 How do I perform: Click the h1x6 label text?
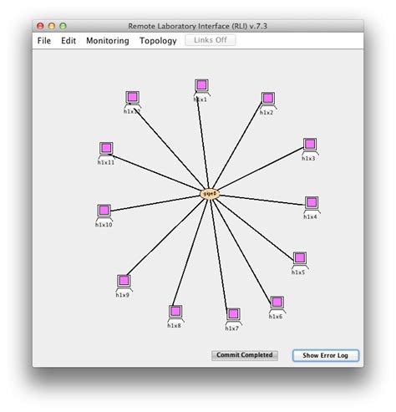pyautogui.click(x=276, y=317)
